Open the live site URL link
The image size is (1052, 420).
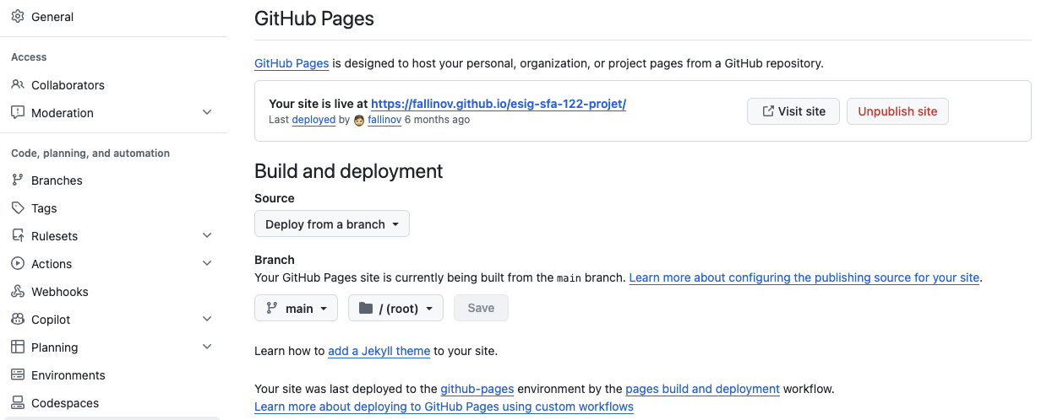click(499, 104)
